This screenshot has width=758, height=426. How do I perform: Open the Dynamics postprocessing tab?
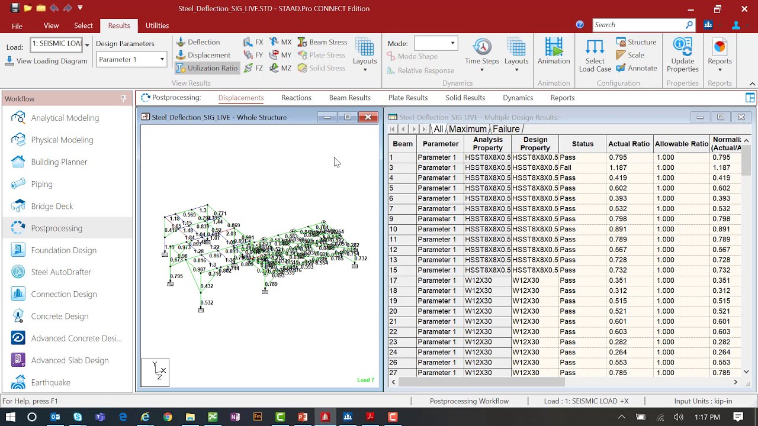point(518,98)
